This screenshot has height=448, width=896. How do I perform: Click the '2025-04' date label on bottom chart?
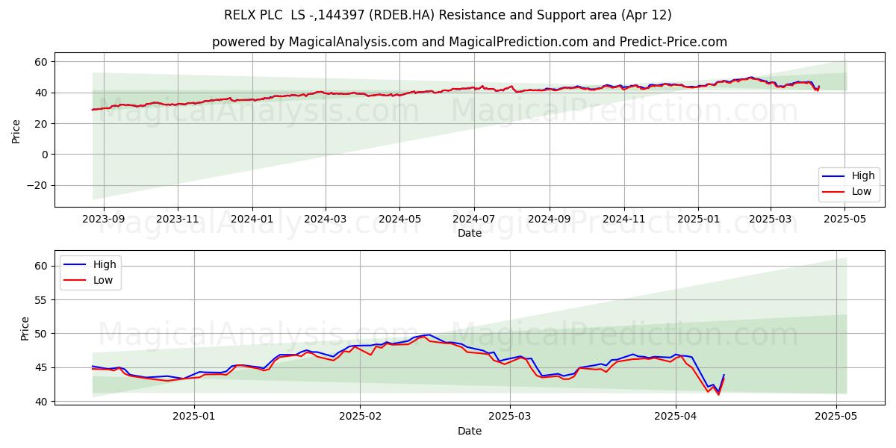coord(676,417)
